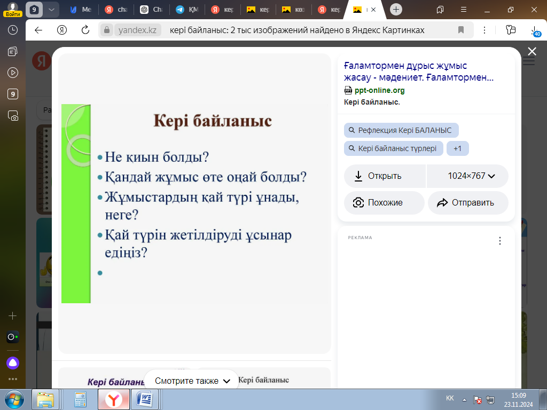This screenshot has width=547, height=410.
Task: Open the sidebar screenshot tool
Action: click(x=13, y=116)
